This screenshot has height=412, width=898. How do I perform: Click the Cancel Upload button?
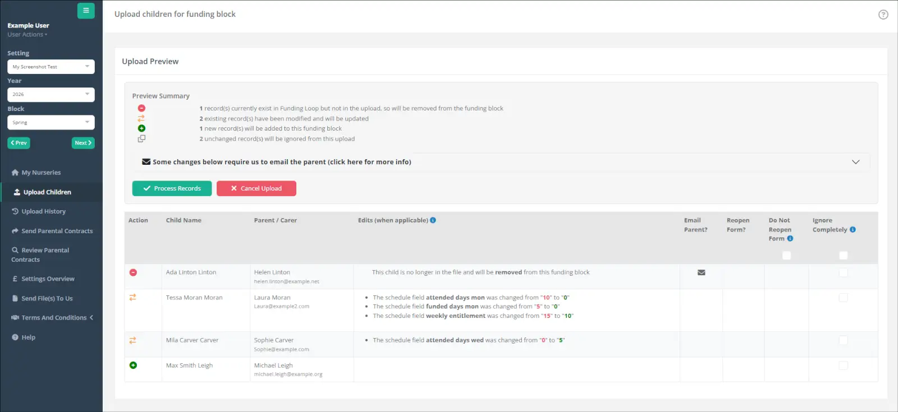point(256,188)
